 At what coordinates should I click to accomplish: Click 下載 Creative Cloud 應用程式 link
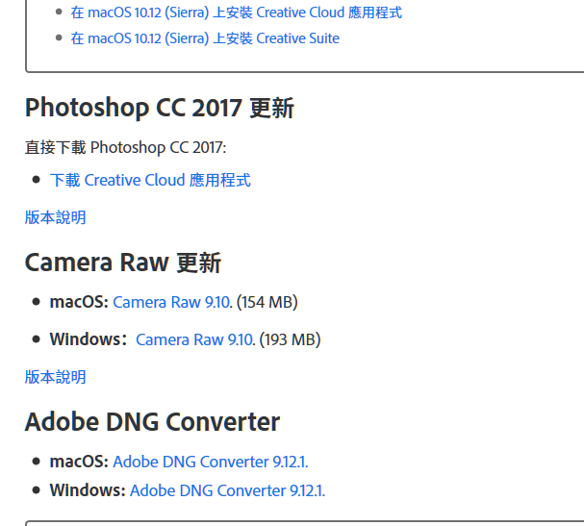[x=150, y=180]
